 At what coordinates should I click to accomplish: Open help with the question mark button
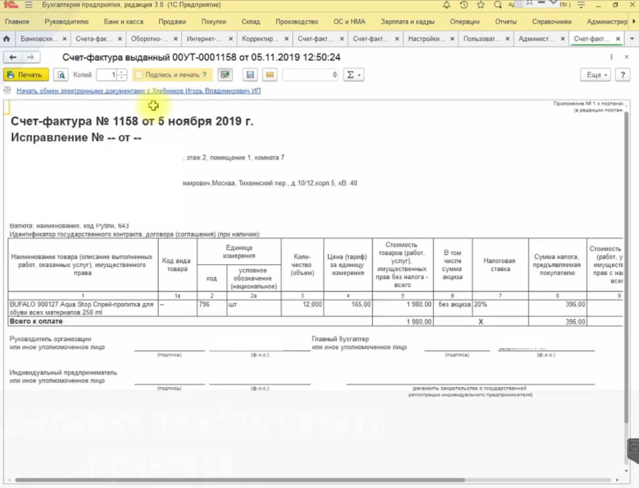coord(623,75)
